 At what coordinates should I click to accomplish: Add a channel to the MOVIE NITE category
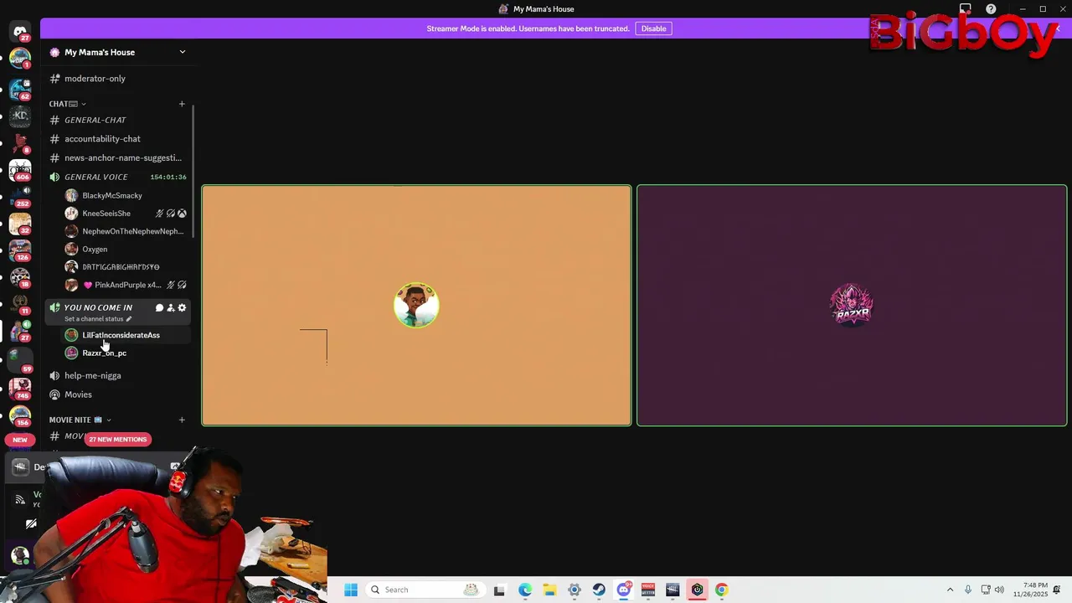tap(182, 420)
